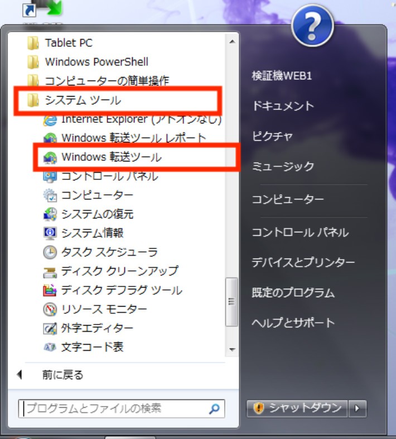
Task: Click the 外字エディター text
Action: pyautogui.click(x=97, y=328)
